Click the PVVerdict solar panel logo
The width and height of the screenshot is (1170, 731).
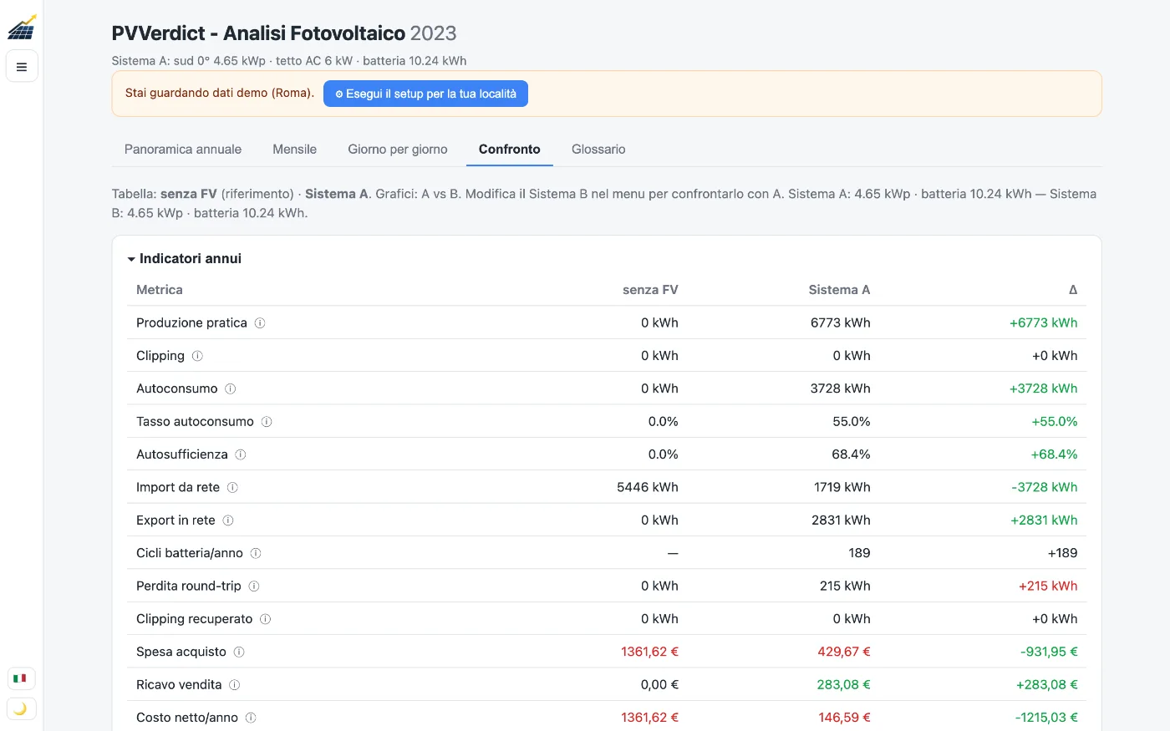click(x=22, y=28)
